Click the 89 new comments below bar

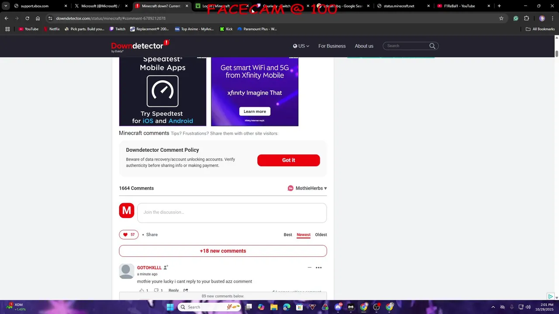point(223,296)
